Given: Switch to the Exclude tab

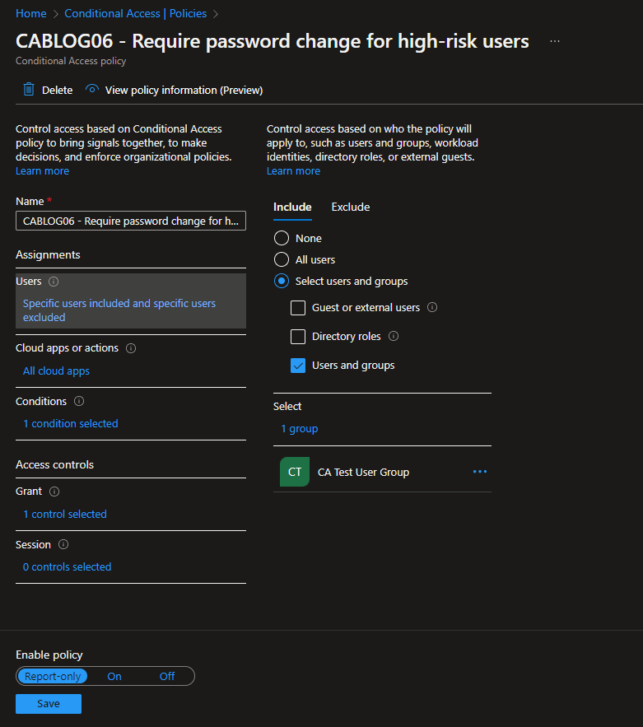Looking at the screenshot, I should (x=351, y=207).
